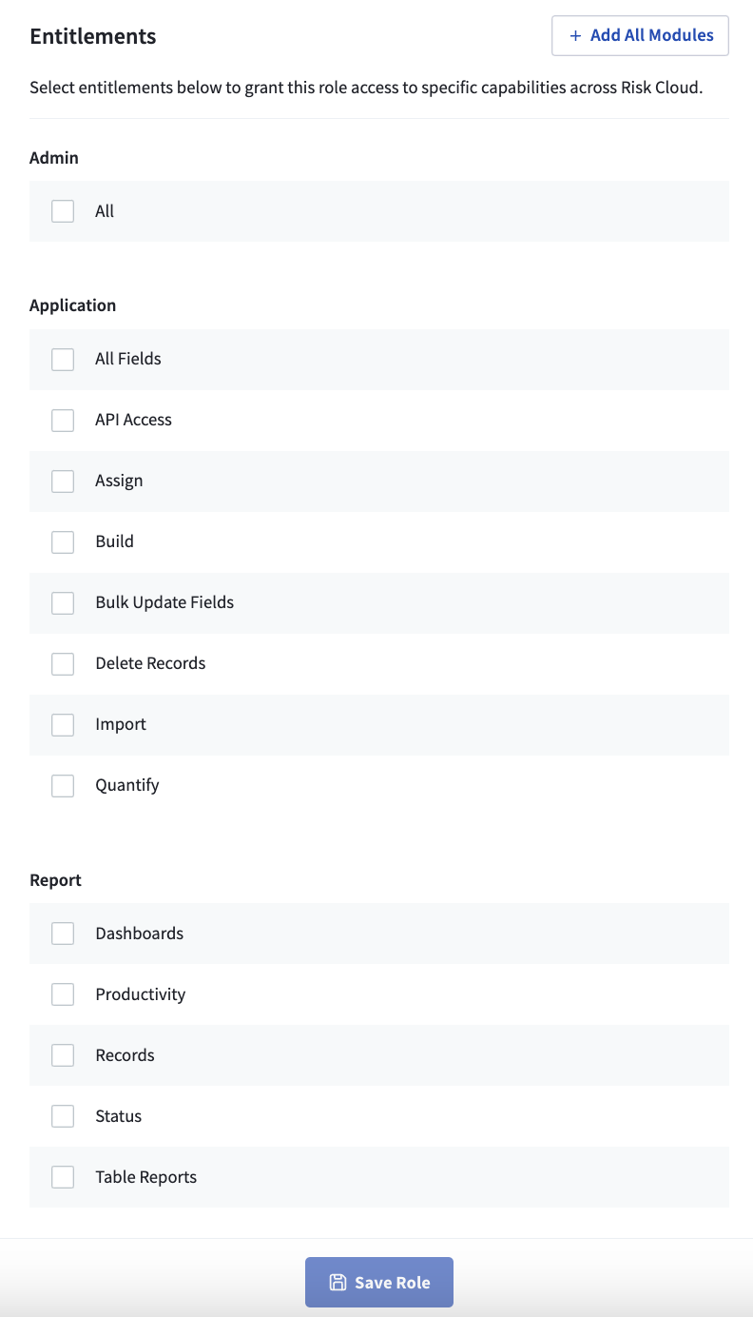Enable the All checkbox under Admin
The height and width of the screenshot is (1317, 753).
(x=63, y=211)
